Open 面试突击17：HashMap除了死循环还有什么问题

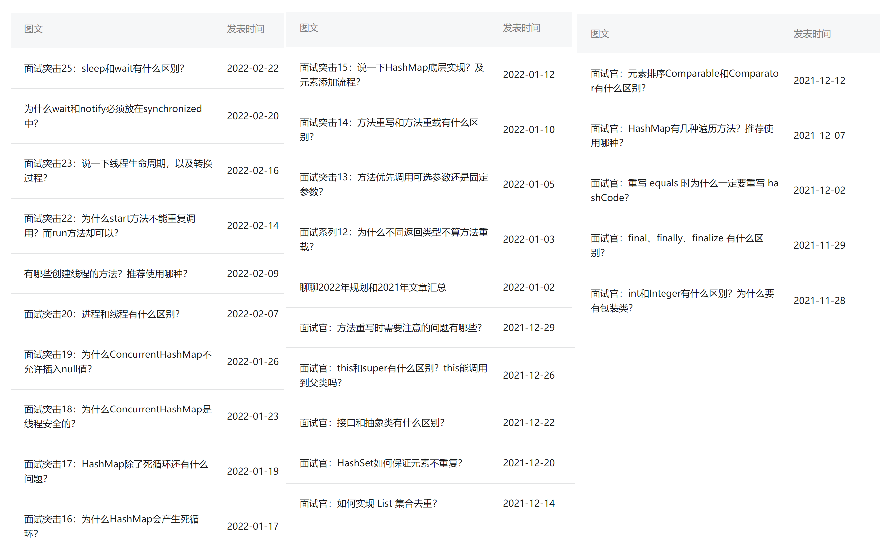click(116, 471)
